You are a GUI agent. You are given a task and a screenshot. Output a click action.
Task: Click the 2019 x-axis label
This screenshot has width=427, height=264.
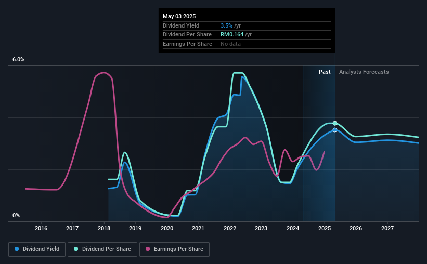tap(135, 228)
